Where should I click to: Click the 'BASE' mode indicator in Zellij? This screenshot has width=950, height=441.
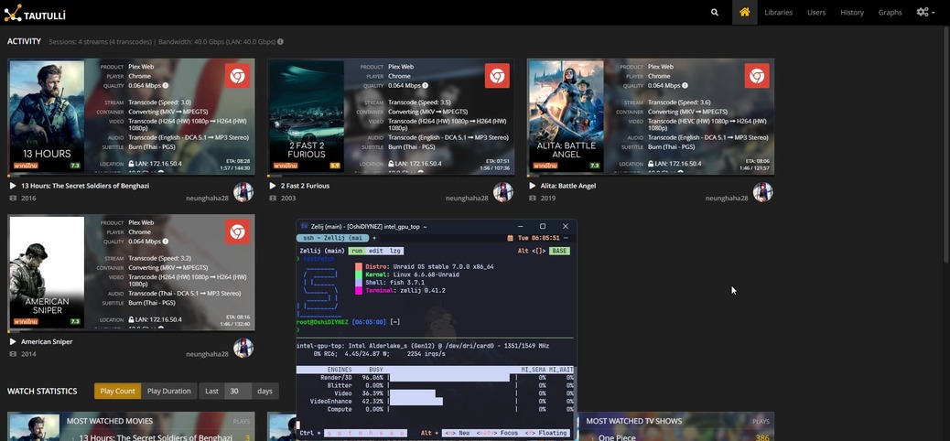pyautogui.click(x=559, y=251)
